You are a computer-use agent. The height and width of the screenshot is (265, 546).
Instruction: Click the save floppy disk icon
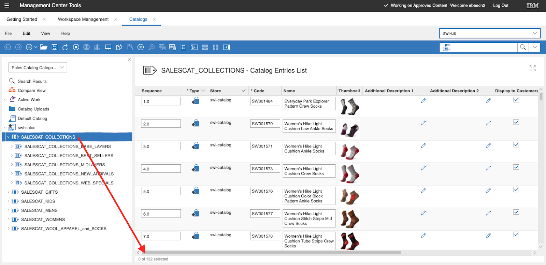point(55,47)
